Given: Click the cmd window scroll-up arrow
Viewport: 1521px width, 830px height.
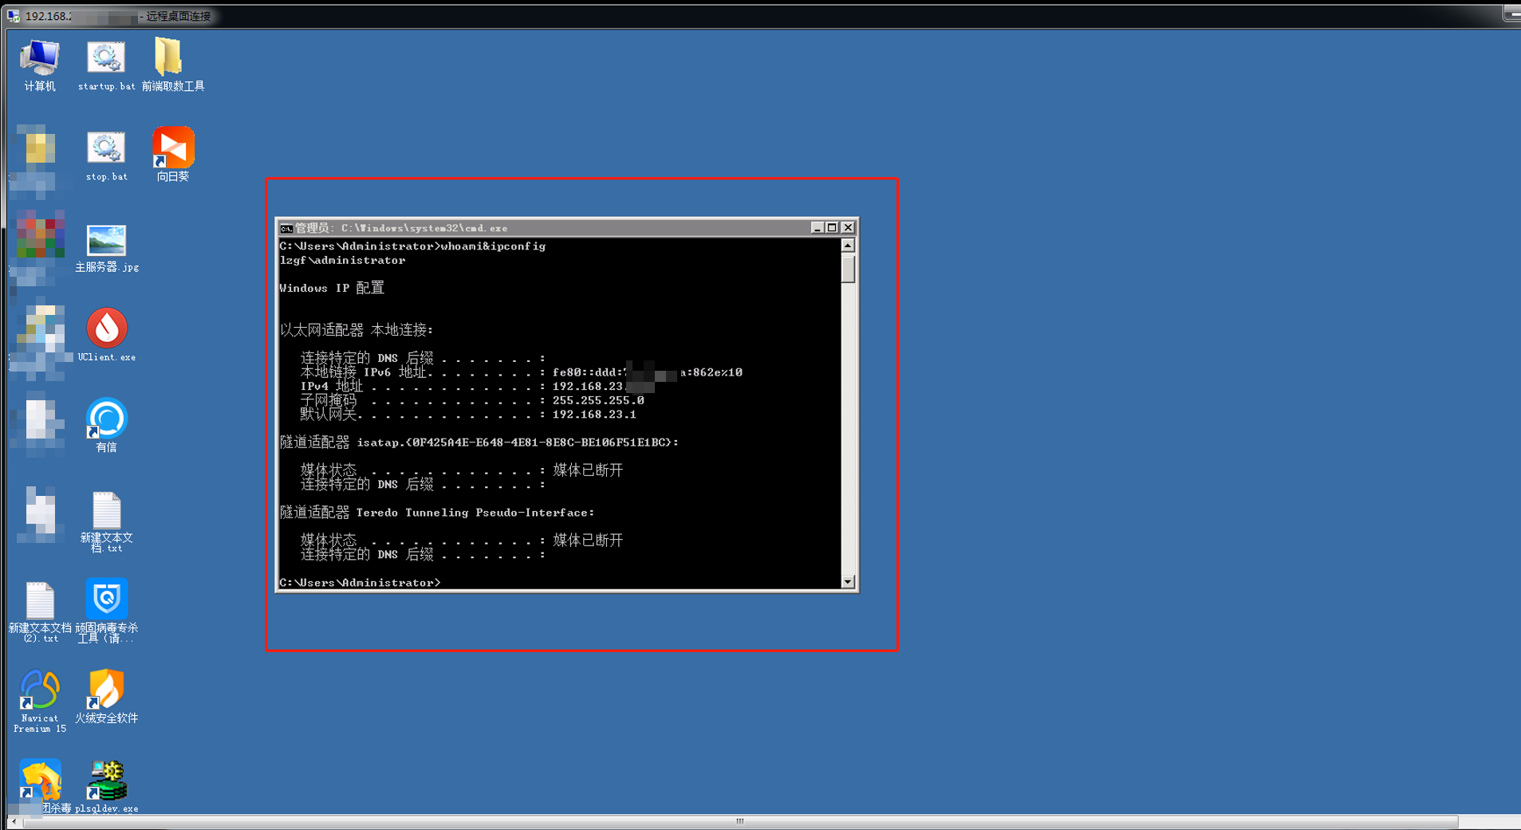Looking at the screenshot, I should (848, 246).
